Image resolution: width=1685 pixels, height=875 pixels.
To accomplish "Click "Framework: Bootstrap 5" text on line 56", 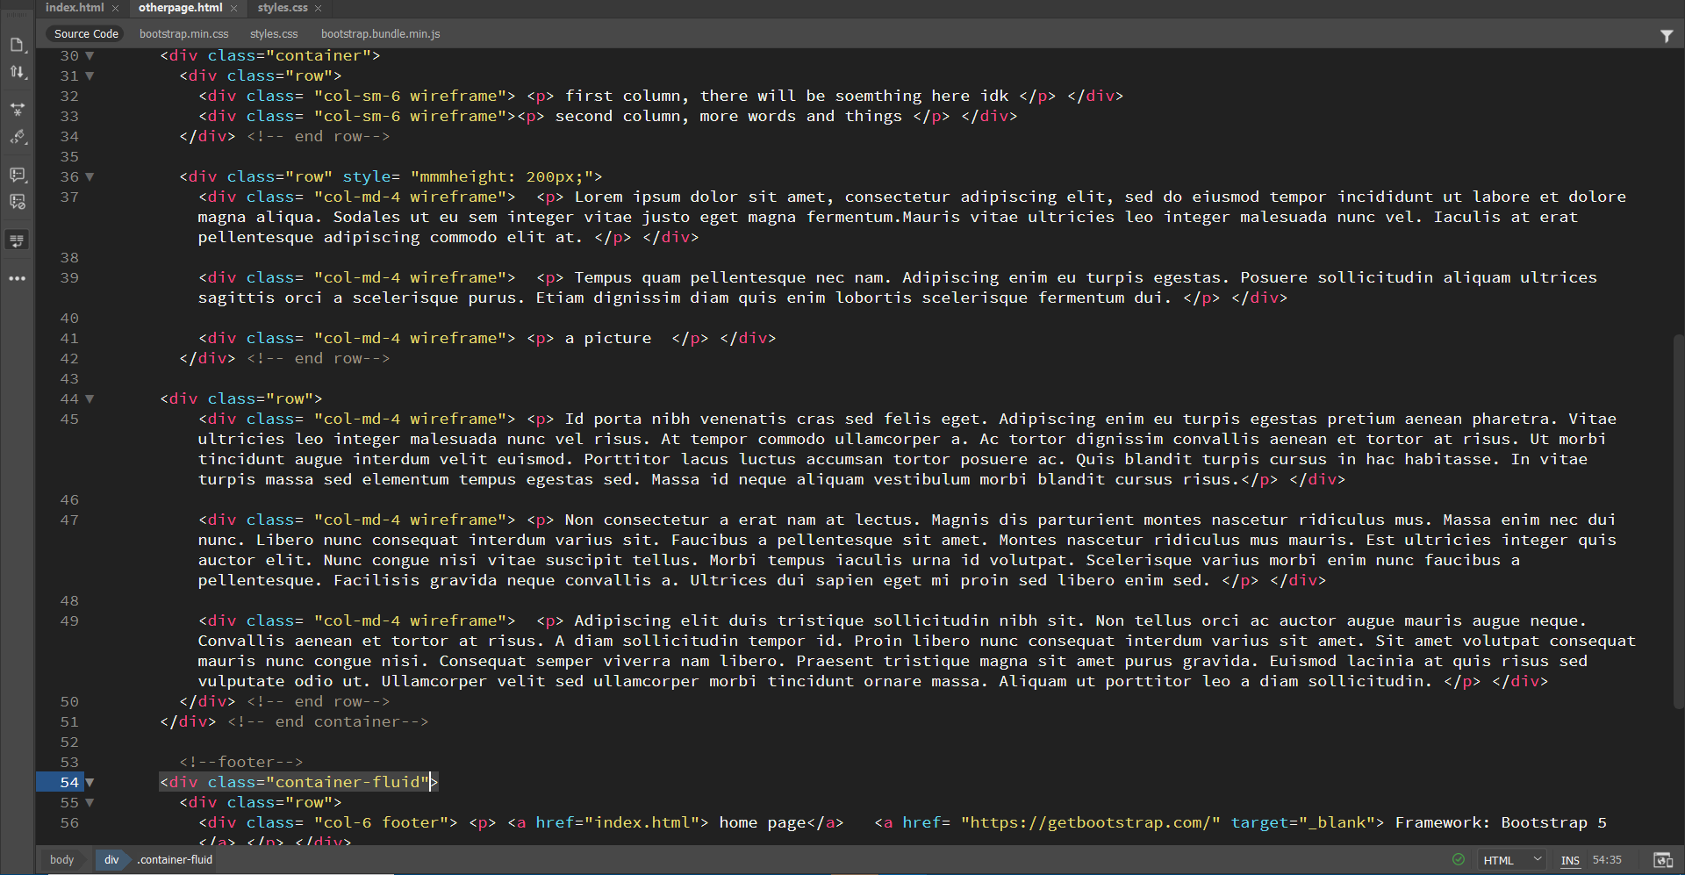I will click(x=1501, y=823).
